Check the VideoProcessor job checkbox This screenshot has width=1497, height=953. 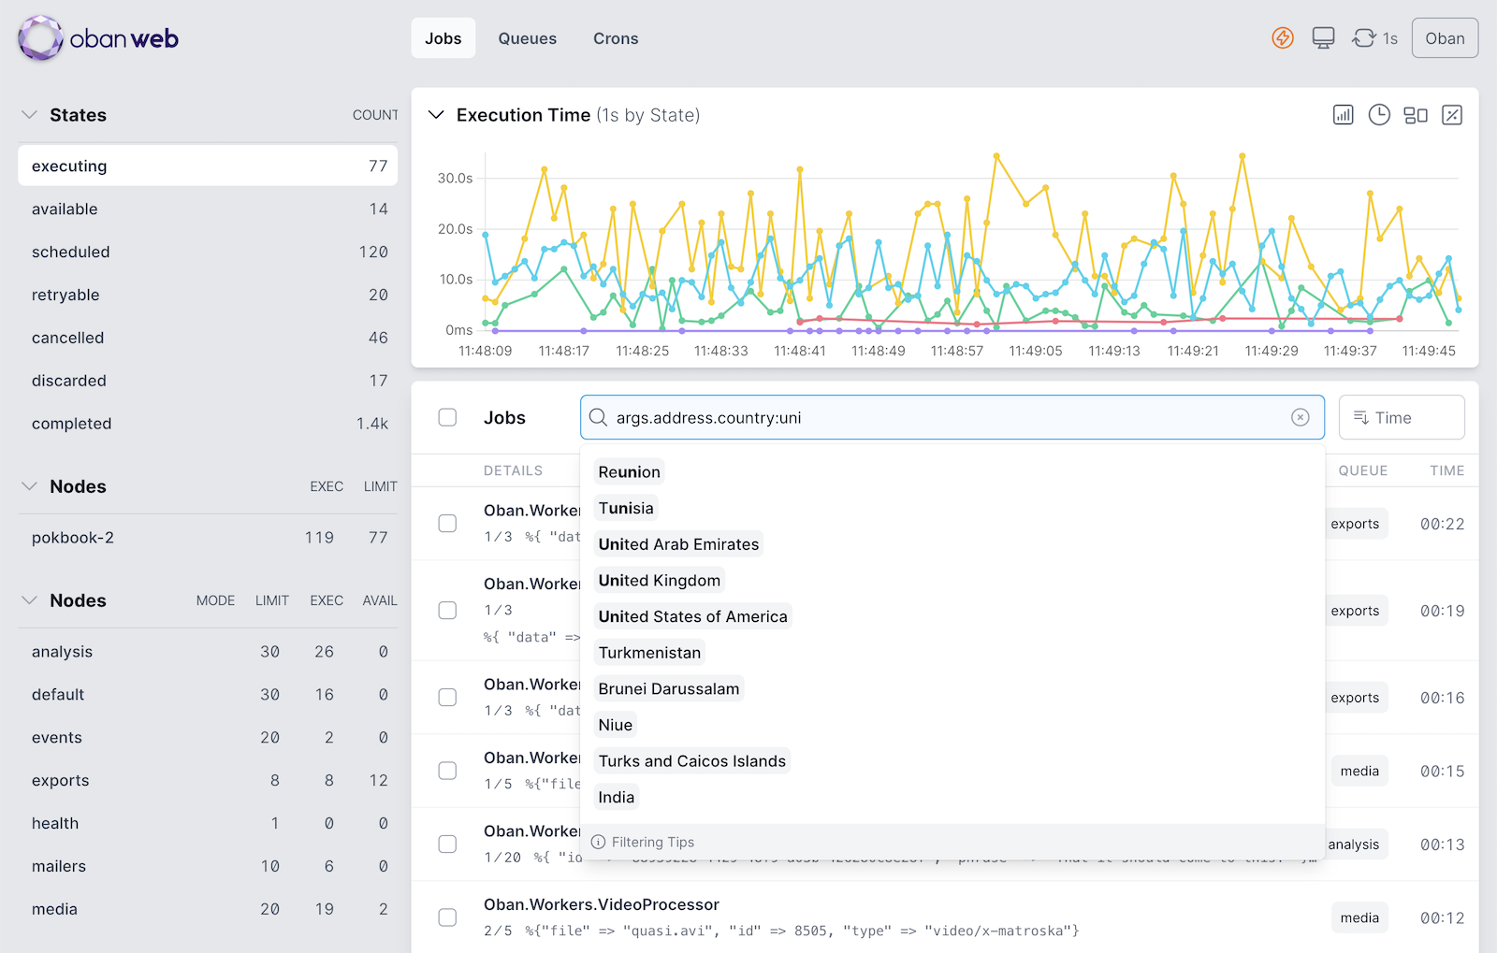coord(448,917)
